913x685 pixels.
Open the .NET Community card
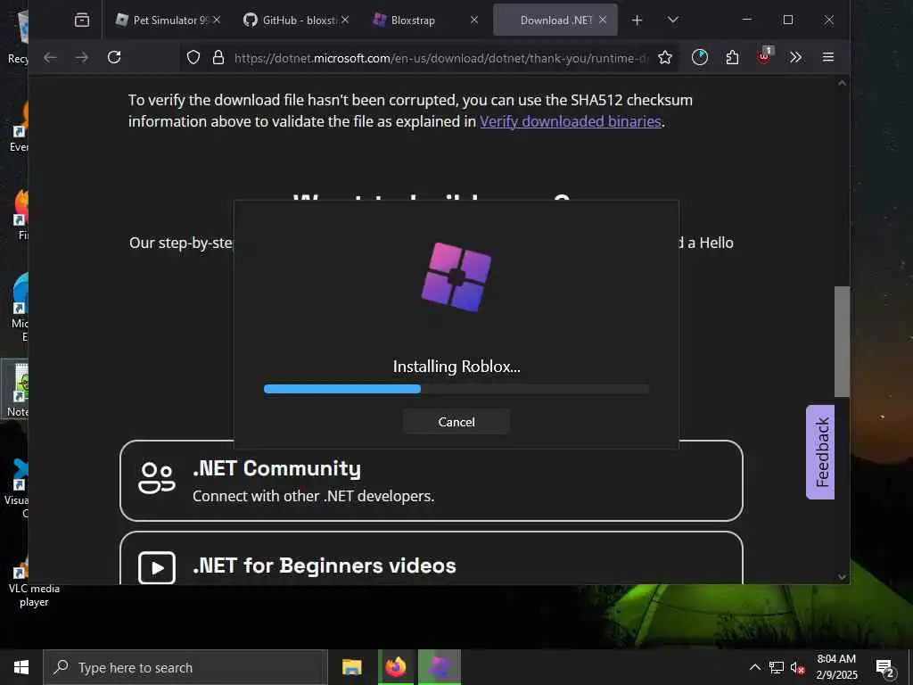pyautogui.click(x=432, y=481)
